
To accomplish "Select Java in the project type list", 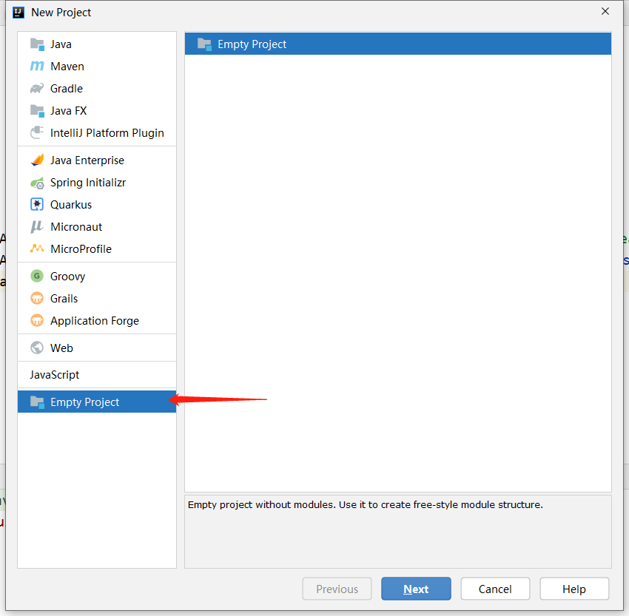I will pyautogui.click(x=97, y=44).
